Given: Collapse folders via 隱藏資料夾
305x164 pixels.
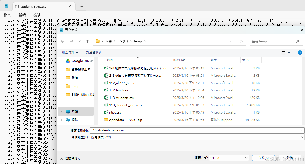Looking at the screenshot, I should [x=71, y=159].
